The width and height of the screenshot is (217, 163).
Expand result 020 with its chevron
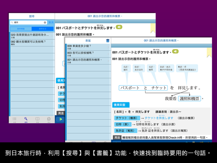click(52, 36)
